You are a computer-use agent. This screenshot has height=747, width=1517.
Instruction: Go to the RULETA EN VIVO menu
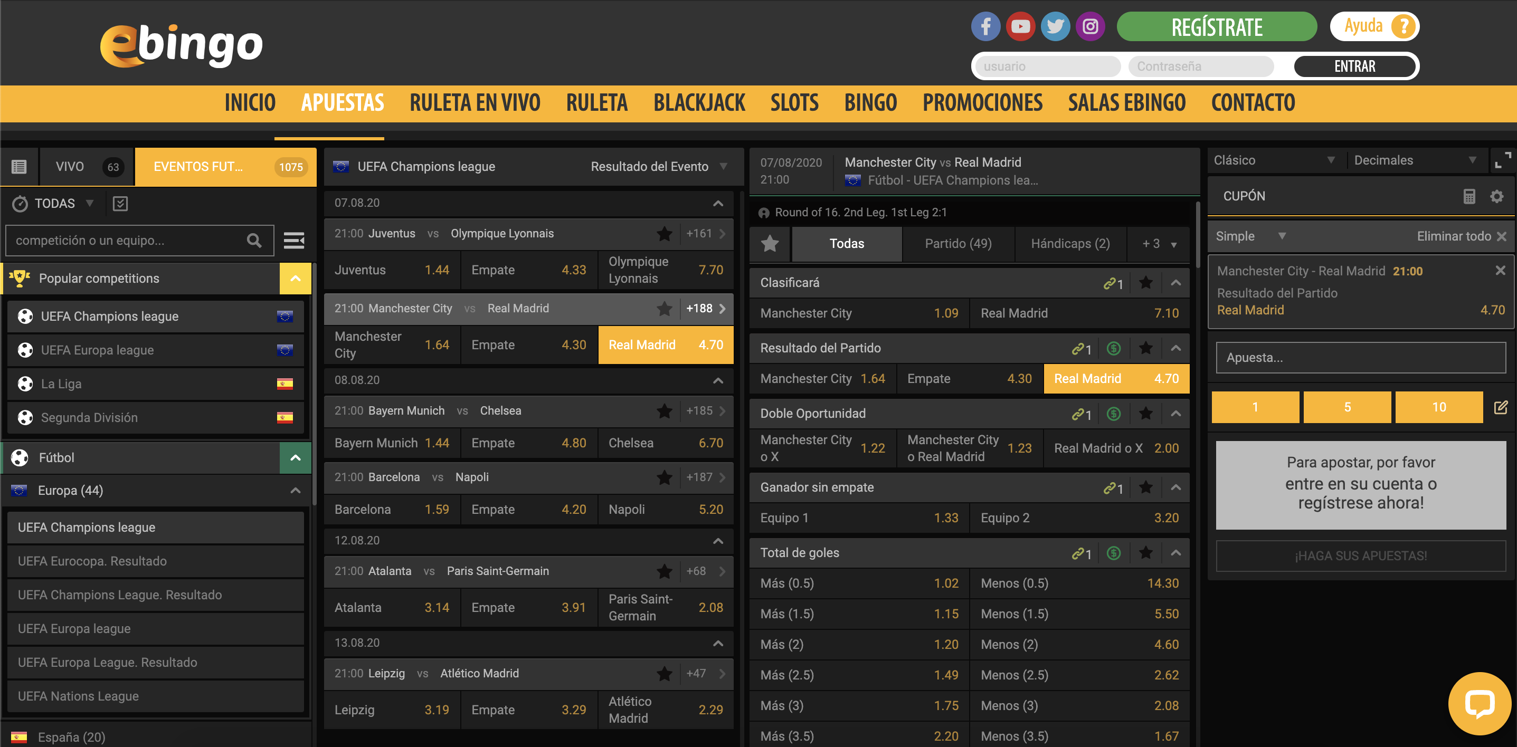pyautogui.click(x=475, y=103)
